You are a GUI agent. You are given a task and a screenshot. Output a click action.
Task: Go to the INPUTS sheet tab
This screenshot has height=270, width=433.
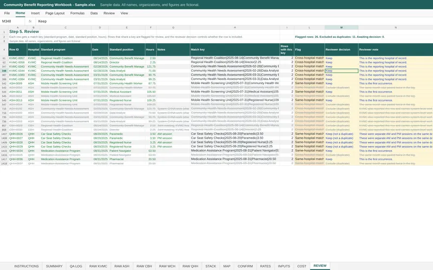click(284, 266)
